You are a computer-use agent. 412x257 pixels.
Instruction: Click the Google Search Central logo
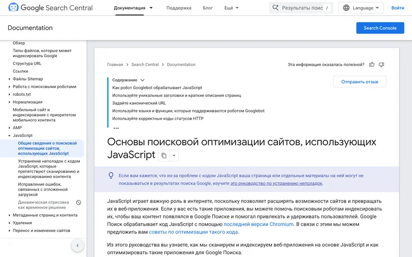tap(50, 8)
